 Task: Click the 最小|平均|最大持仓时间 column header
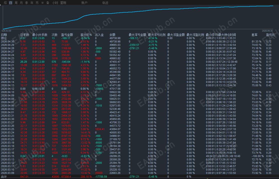pos(221,35)
